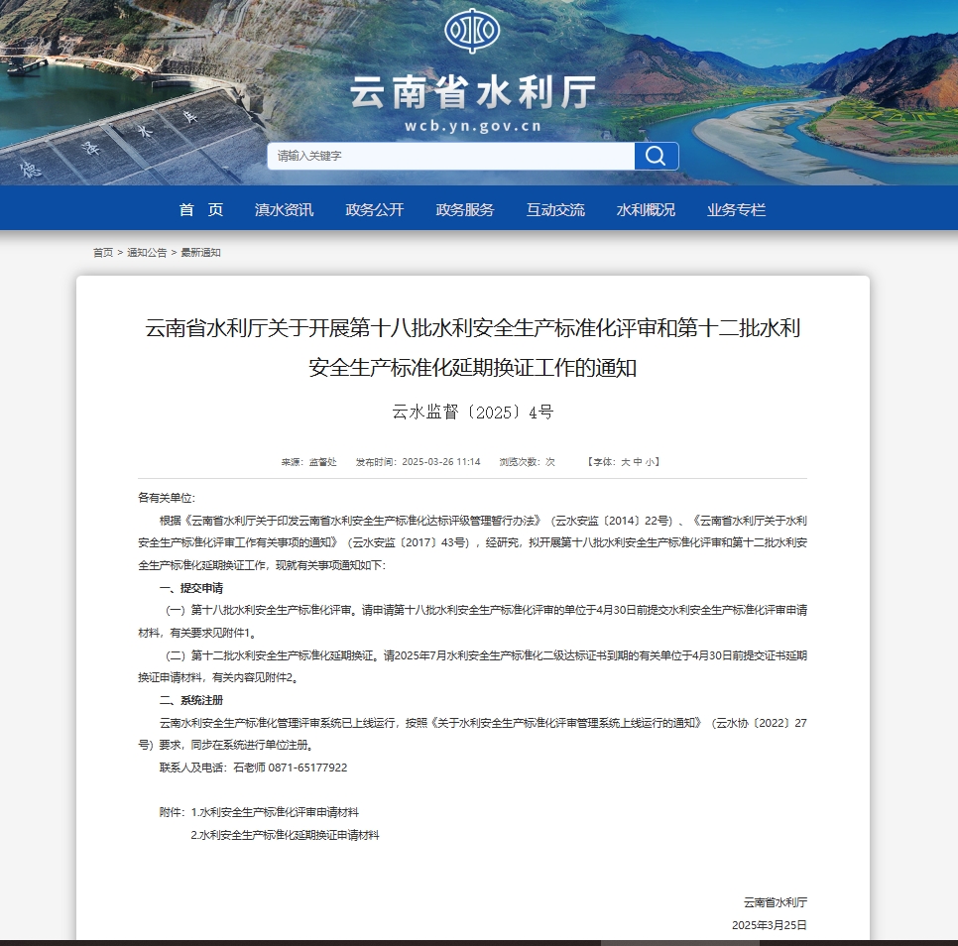Click the source label 来源：监督处

pyautogui.click(x=308, y=462)
